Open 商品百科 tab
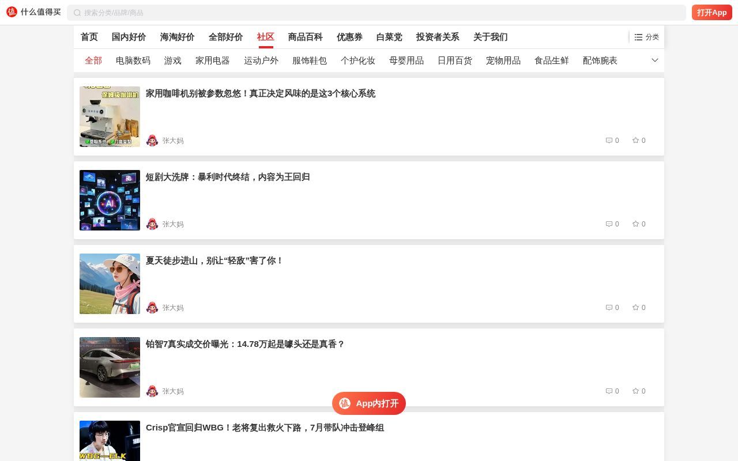 pyautogui.click(x=306, y=37)
